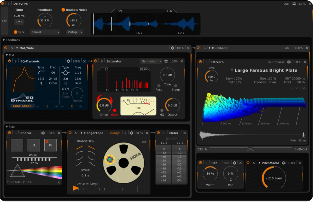Click the Thrill VU meter
Image resolution: width=313 pixels, height=202 pixels.
point(138,106)
